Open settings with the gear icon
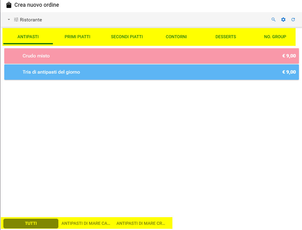302x230 pixels. click(x=283, y=20)
